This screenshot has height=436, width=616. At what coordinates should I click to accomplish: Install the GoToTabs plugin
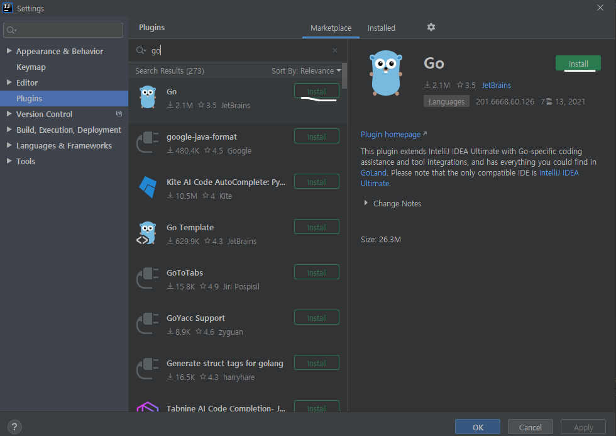click(x=317, y=272)
